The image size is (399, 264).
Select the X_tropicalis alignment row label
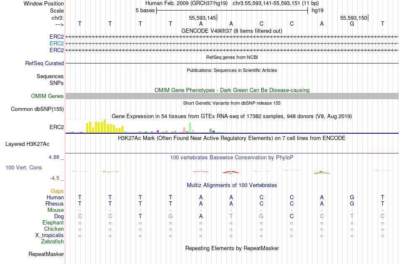click(50, 235)
